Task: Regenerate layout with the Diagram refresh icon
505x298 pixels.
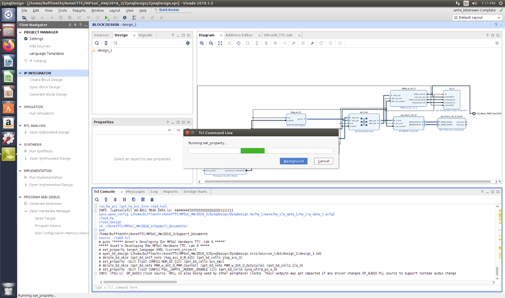Action: [x=322, y=43]
